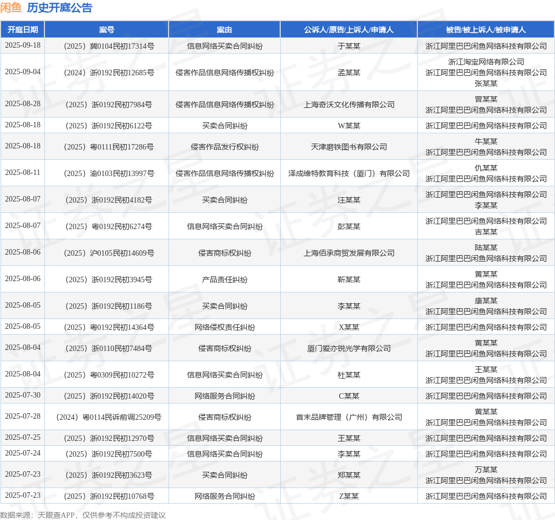Viewport: 555px width, 520px height.
Task: Select date cell 2025-08-28
Action: [23, 103]
